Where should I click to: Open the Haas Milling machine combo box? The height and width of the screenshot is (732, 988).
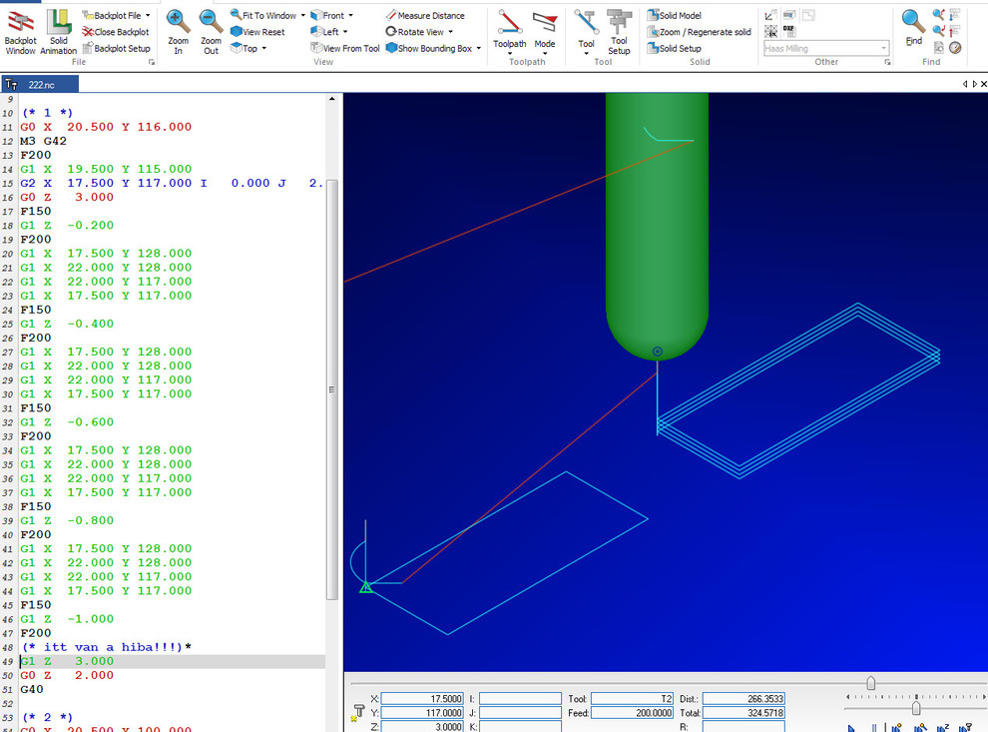tap(825, 48)
